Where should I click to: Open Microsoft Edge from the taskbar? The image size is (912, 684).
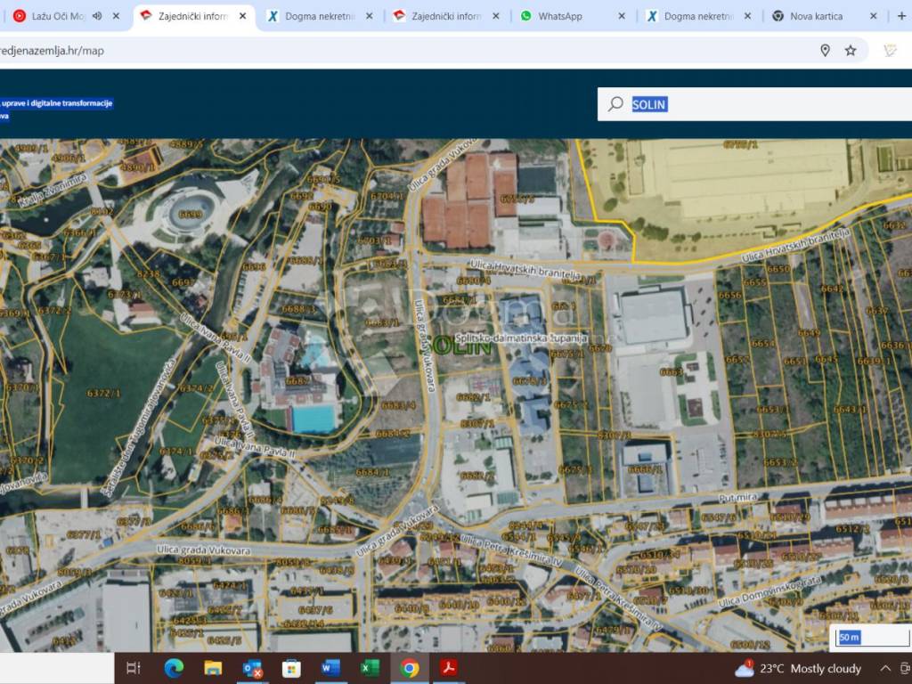[x=174, y=668]
